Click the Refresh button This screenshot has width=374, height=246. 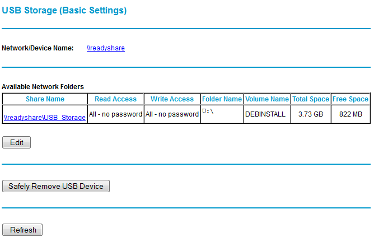(x=22, y=230)
